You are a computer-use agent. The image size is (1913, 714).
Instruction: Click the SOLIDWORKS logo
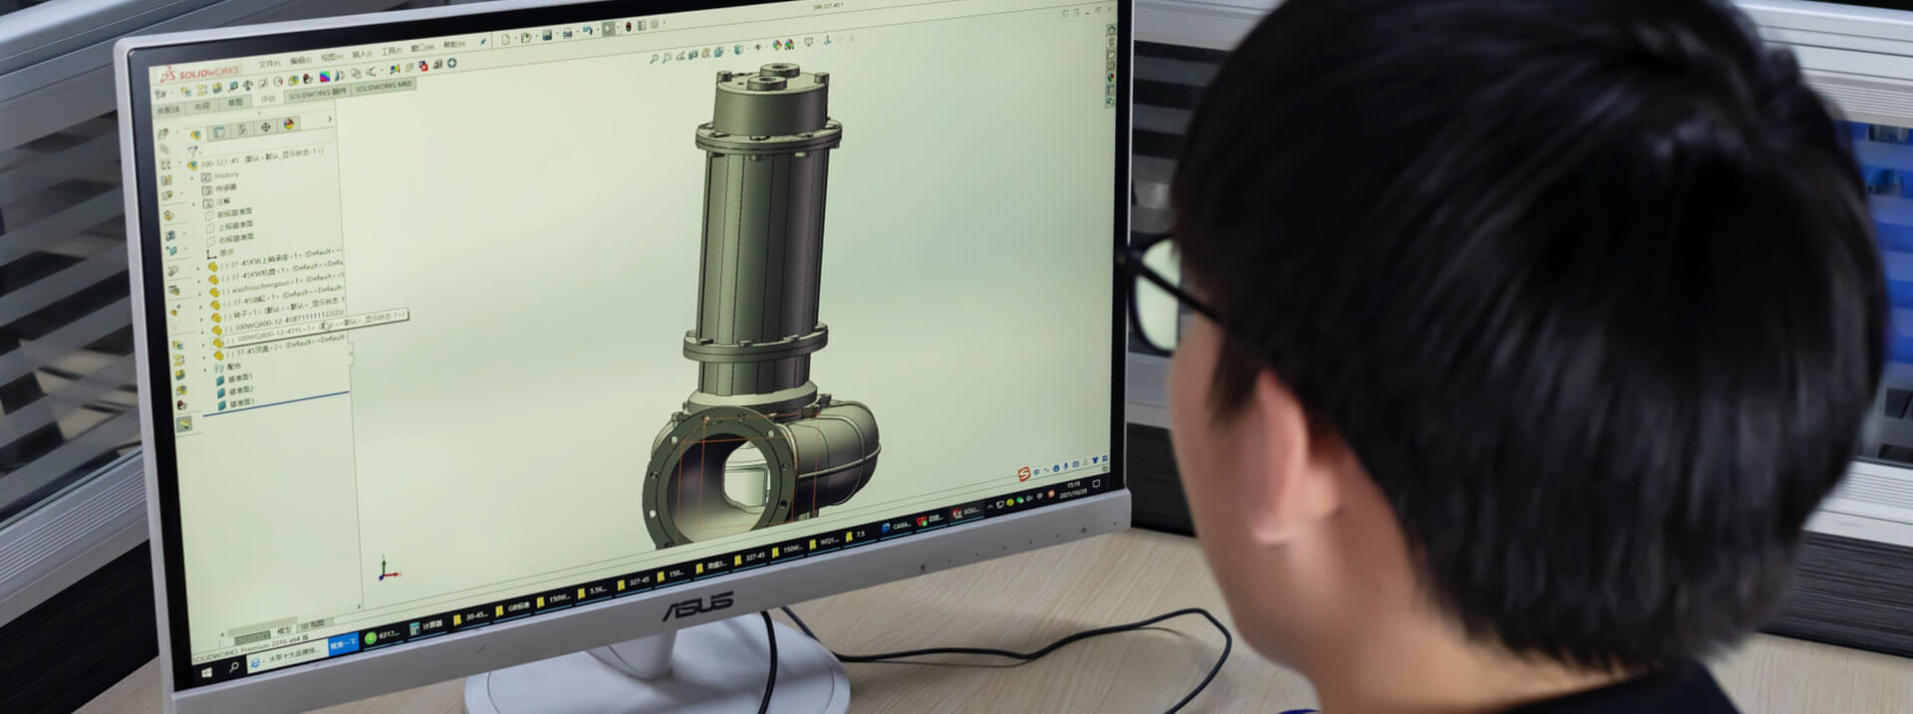pos(200,74)
